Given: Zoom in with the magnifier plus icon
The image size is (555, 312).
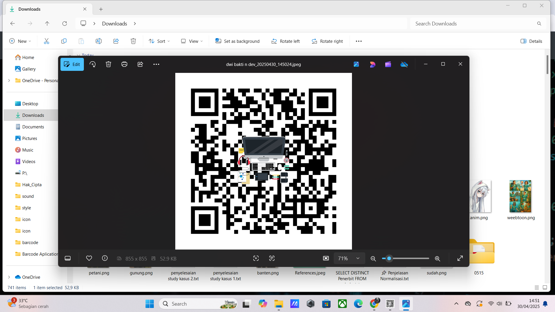Looking at the screenshot, I should point(438,259).
